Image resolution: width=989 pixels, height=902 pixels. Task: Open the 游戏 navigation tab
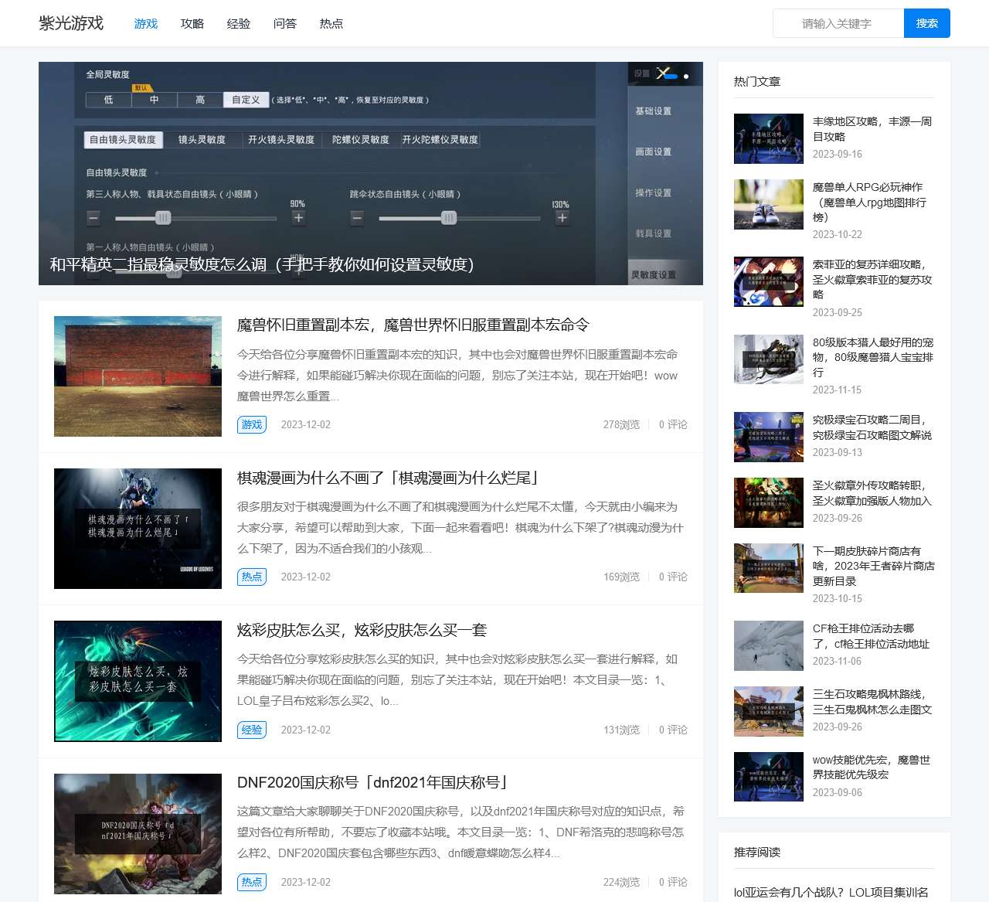pos(145,24)
